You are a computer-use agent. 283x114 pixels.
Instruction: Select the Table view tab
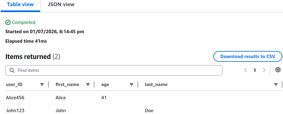coord(20,5)
